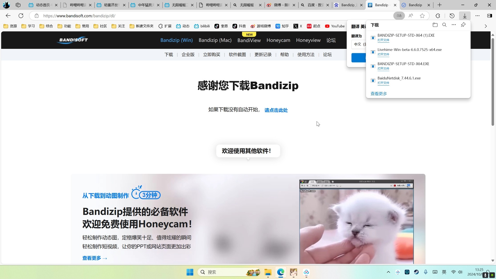Open the browser extensions icon

coord(438,16)
